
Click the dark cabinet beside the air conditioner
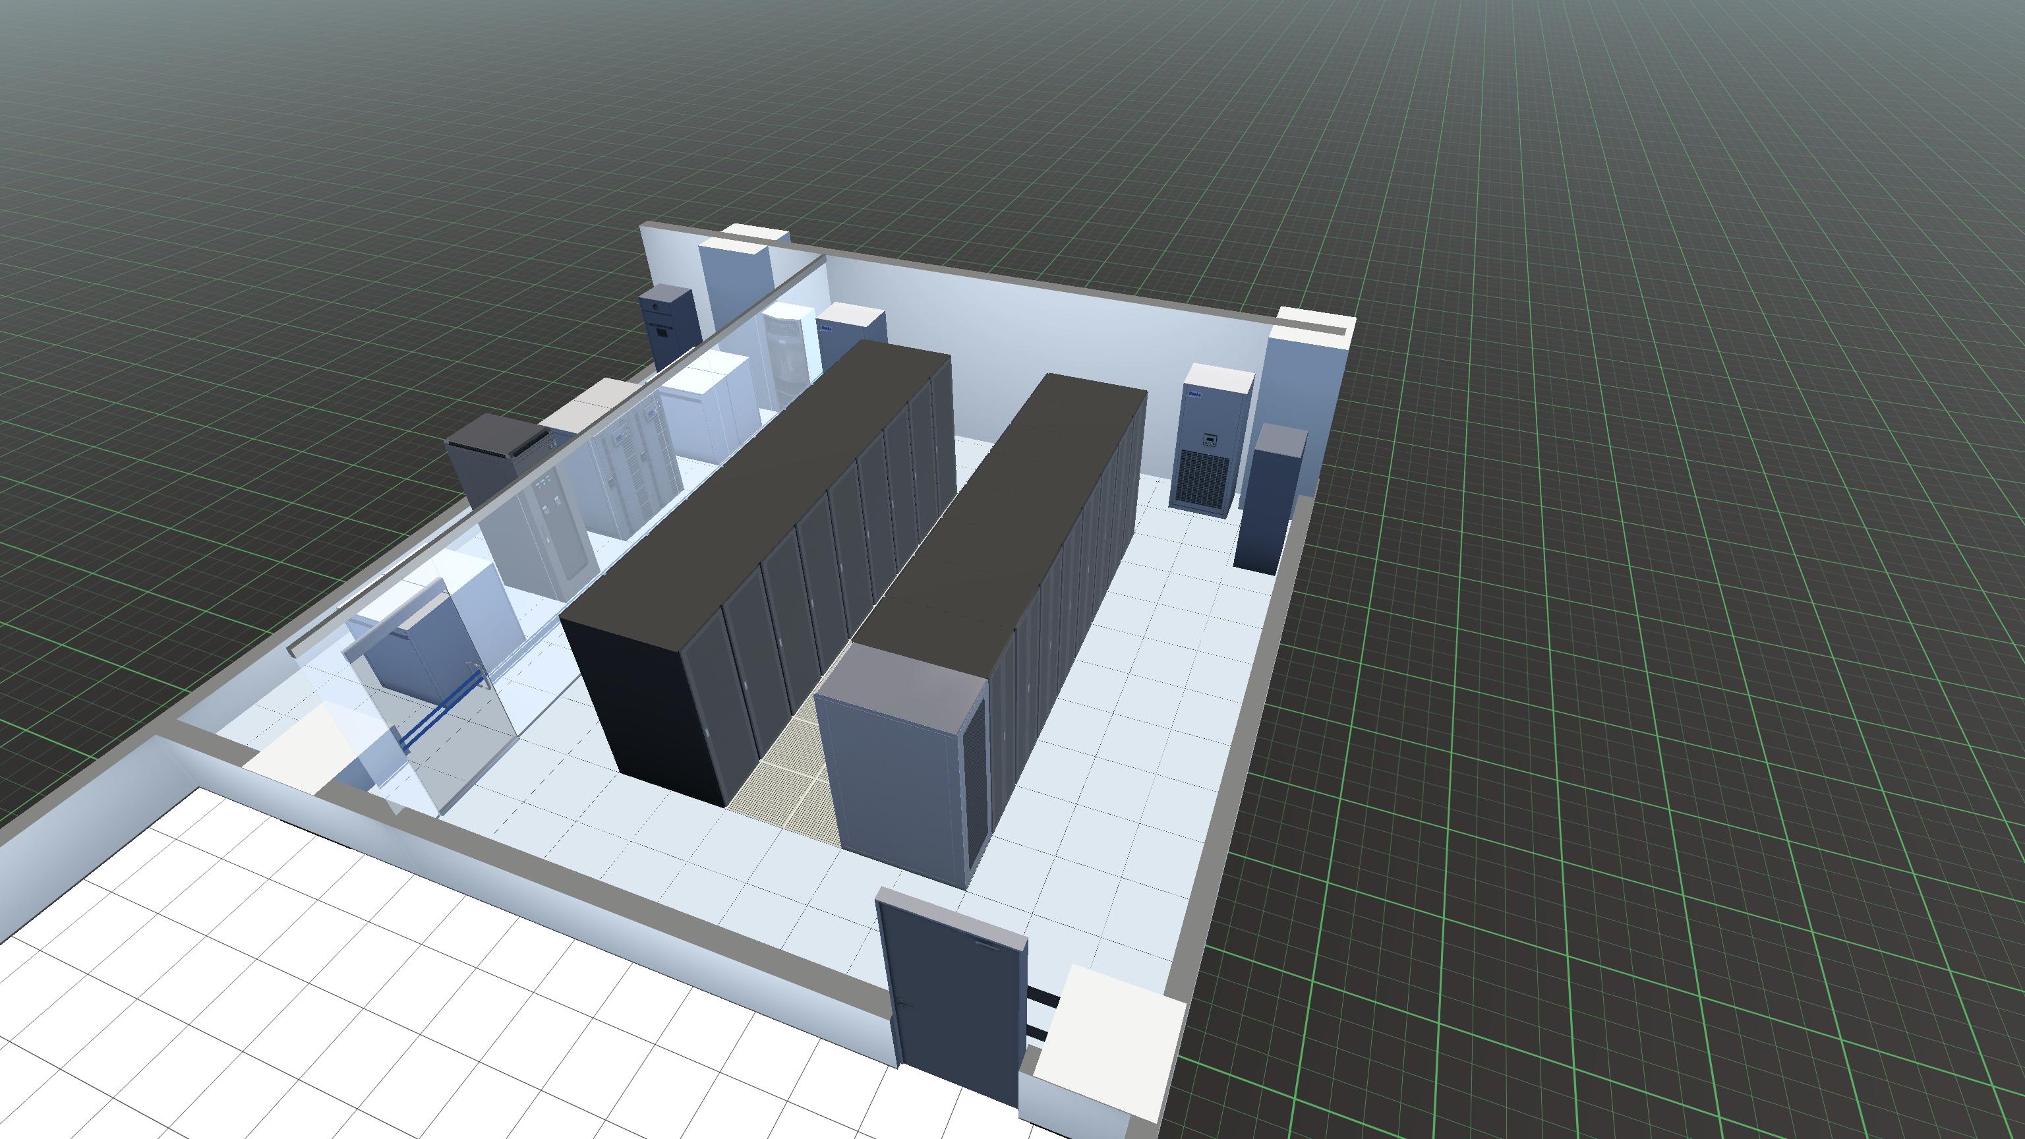(x=1267, y=503)
